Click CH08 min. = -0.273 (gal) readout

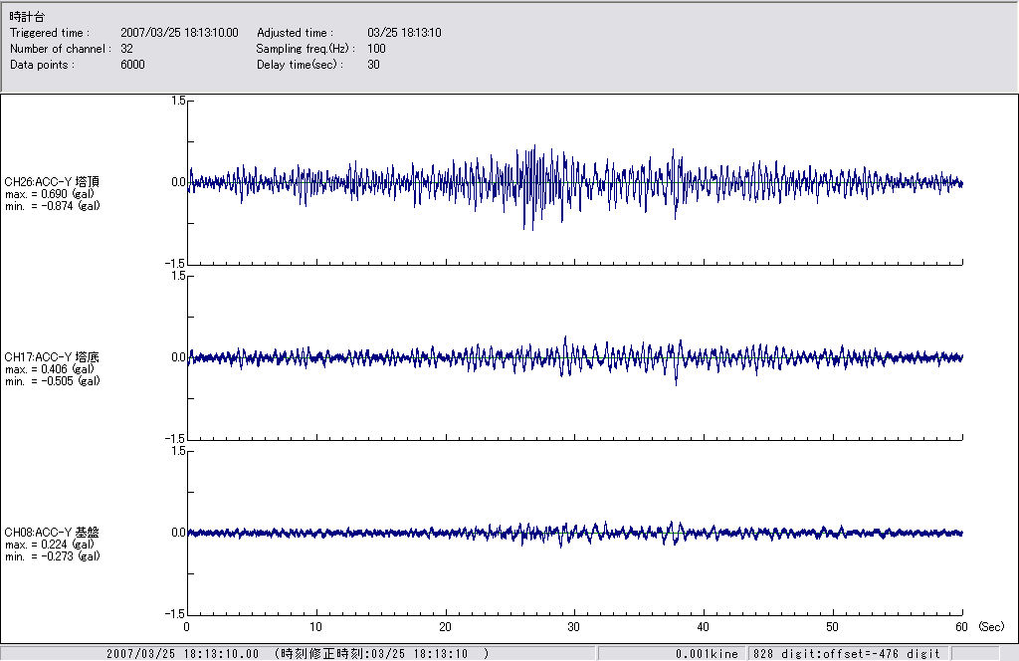pyautogui.click(x=52, y=556)
